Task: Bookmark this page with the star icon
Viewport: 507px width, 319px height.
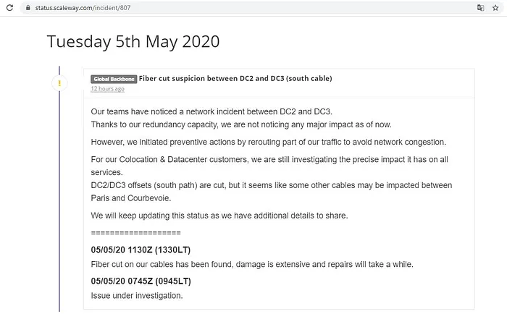Action: pyautogui.click(x=495, y=7)
